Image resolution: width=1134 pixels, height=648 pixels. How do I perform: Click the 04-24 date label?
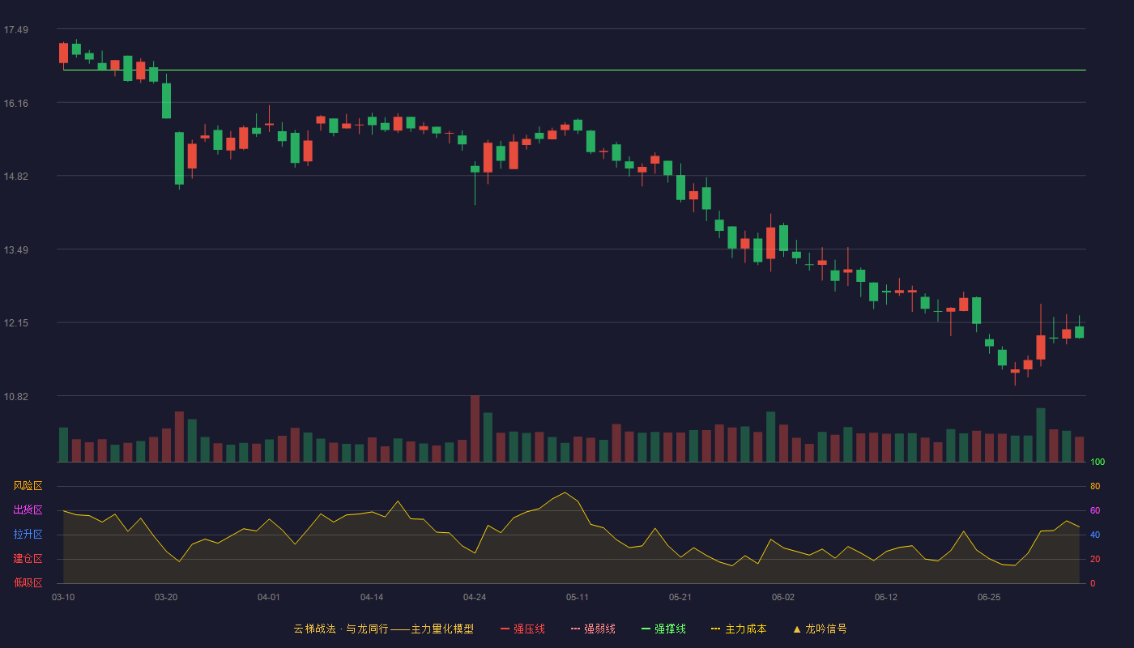point(475,597)
